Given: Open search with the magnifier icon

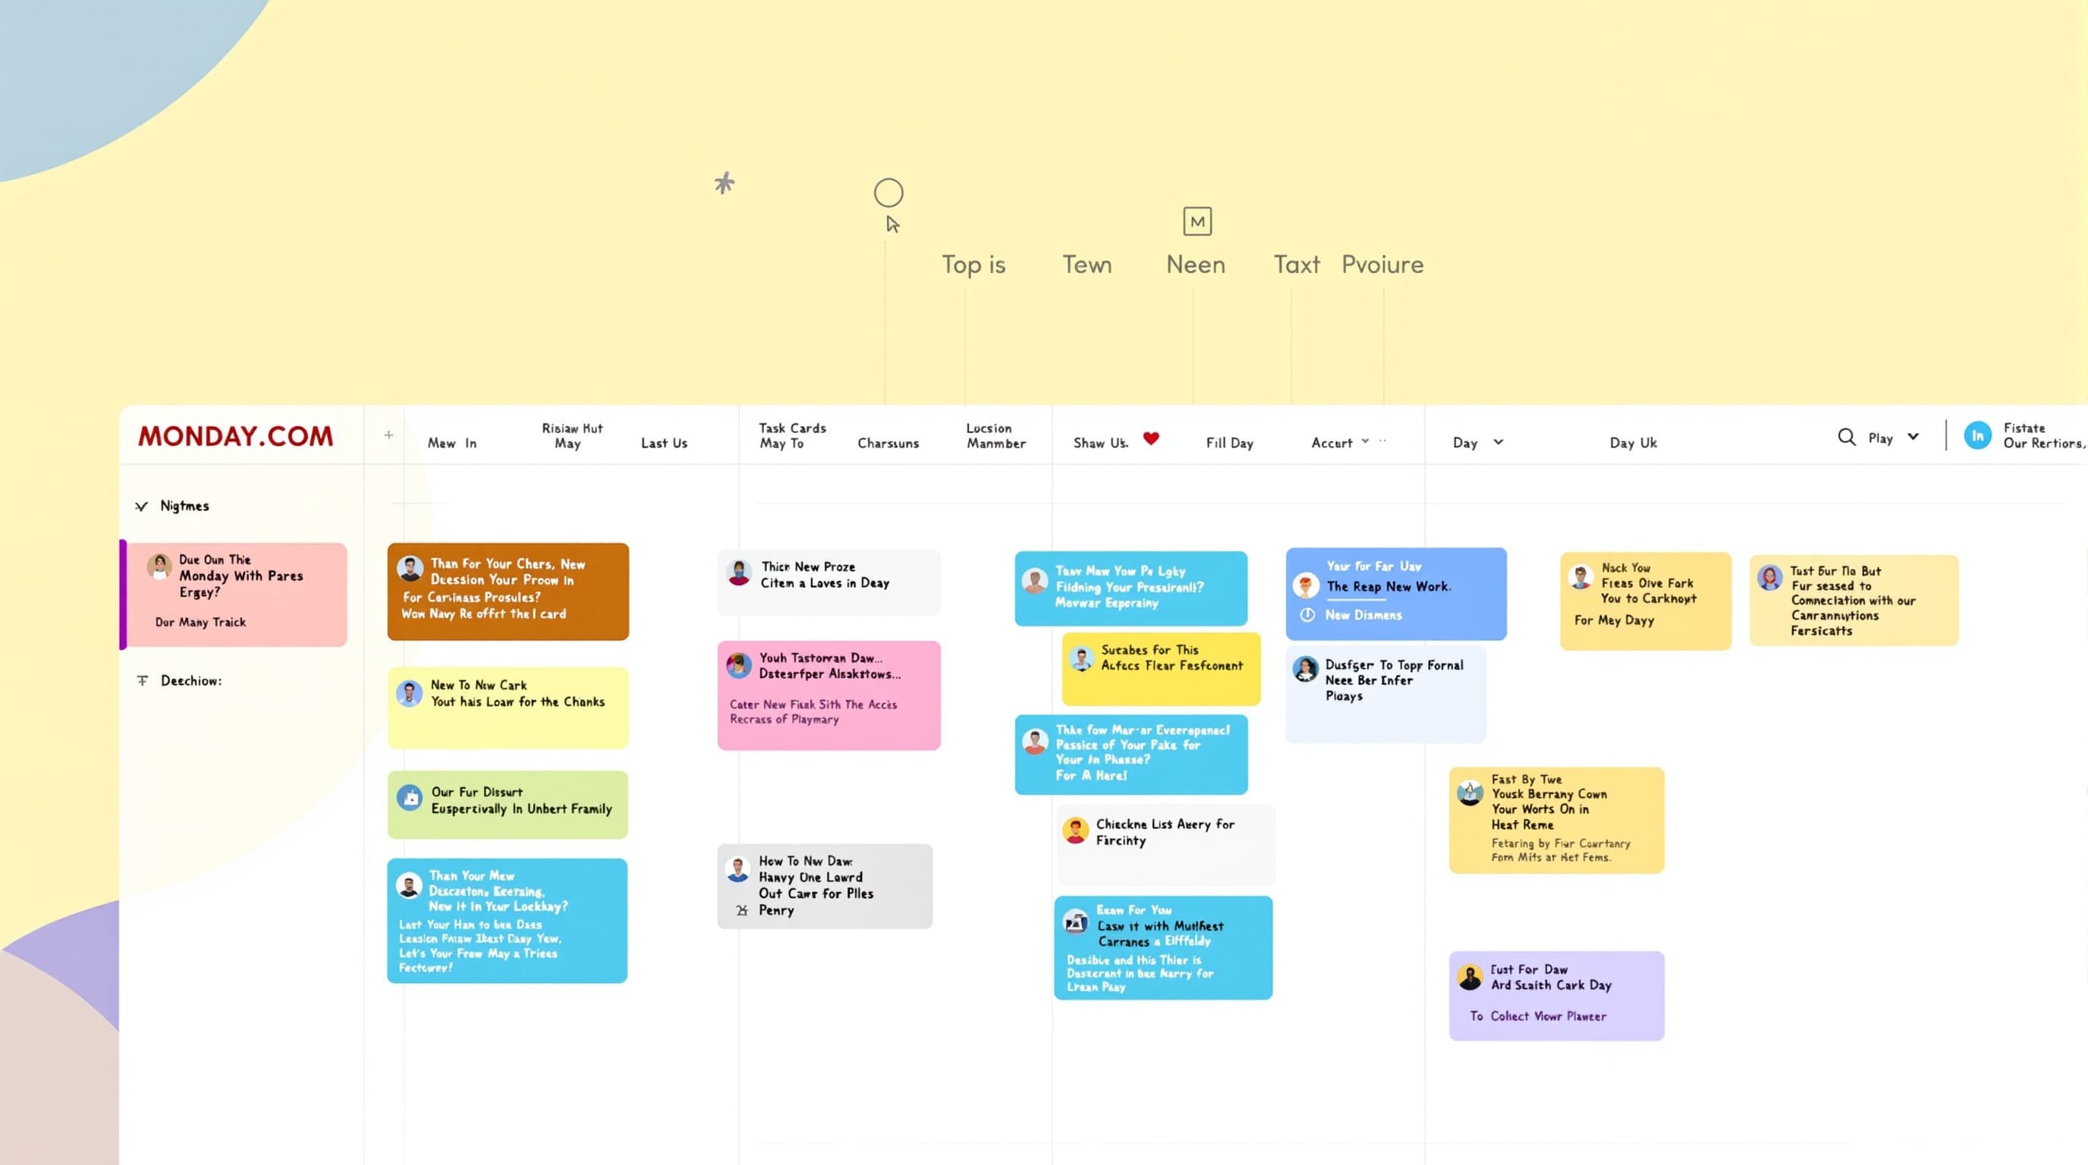Looking at the screenshot, I should [1847, 438].
